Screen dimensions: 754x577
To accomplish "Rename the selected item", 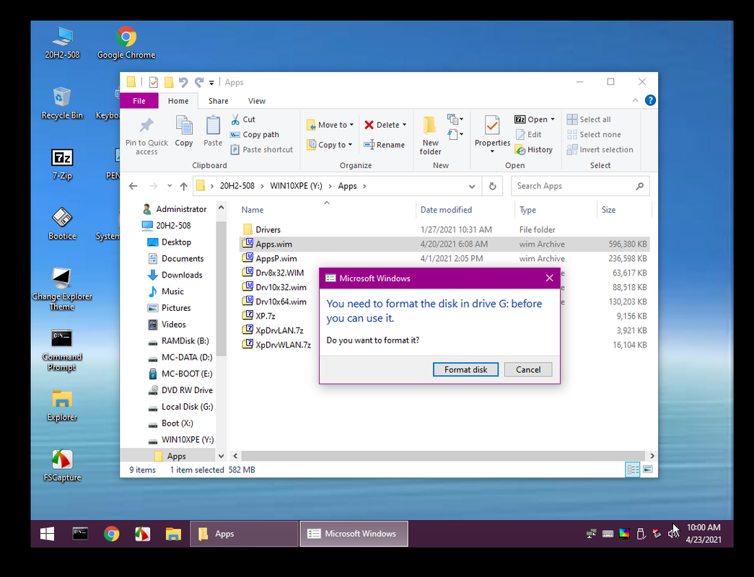I will click(x=384, y=145).
